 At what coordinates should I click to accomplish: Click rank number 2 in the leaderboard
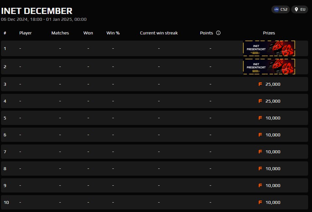(x=5, y=67)
